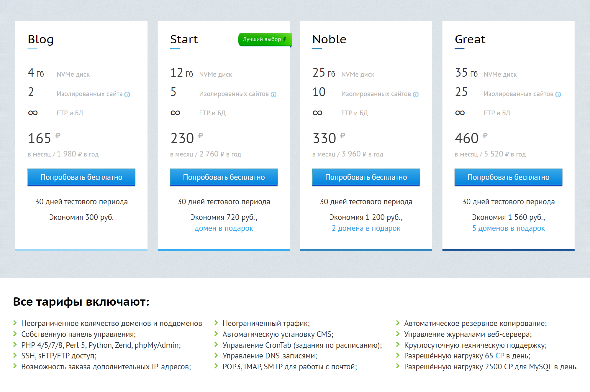Click '4 Гб' disk value in Blog
Image resolution: width=590 pixels, height=392 pixels.
coord(36,73)
